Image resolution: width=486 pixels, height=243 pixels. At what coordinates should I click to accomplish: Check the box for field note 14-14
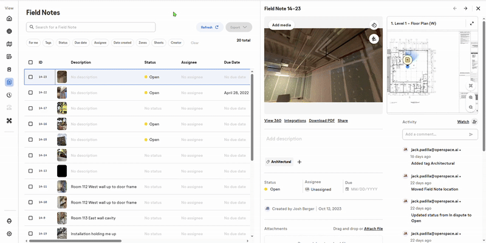pyautogui.click(x=30, y=156)
